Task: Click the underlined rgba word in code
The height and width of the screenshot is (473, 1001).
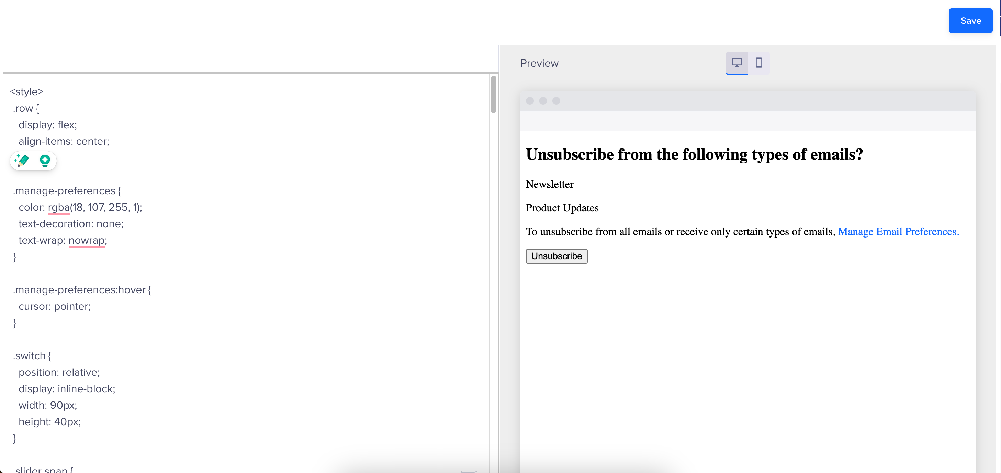Action: click(x=59, y=207)
